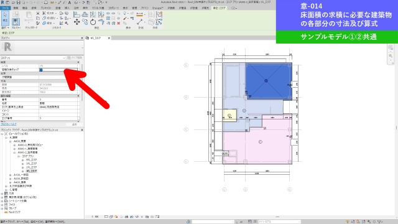Viewport: 398px width, 224px height.
Task: Select the RFL area plan view
Action: point(31,160)
